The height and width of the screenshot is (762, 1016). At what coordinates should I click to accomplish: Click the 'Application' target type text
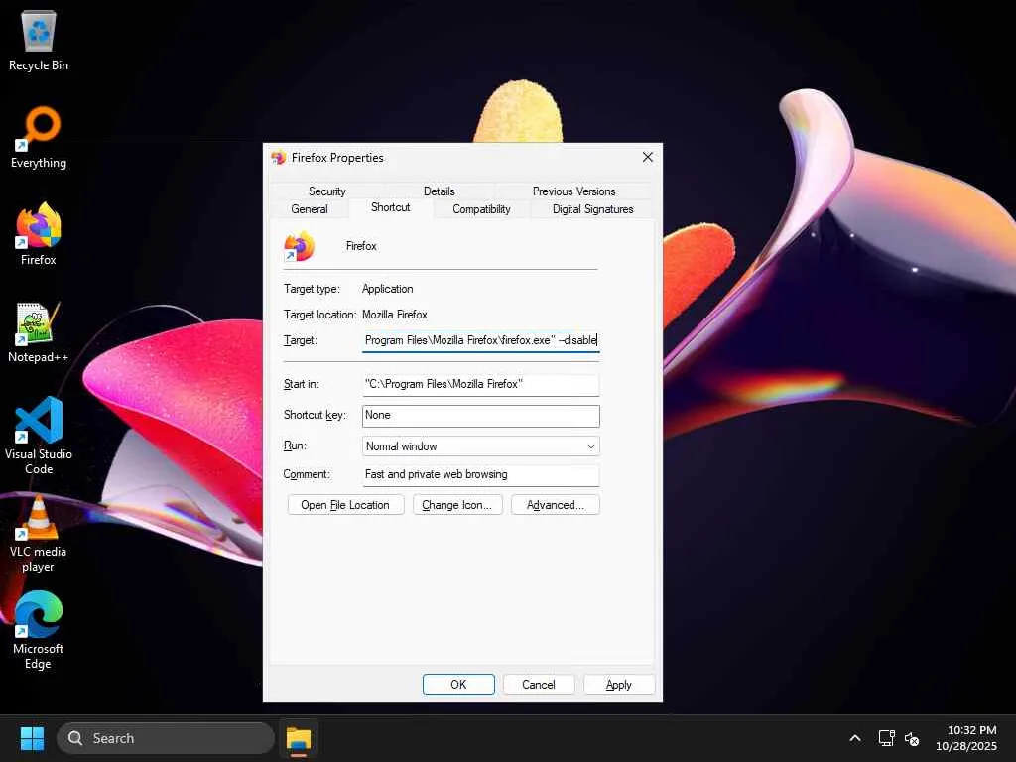point(388,289)
